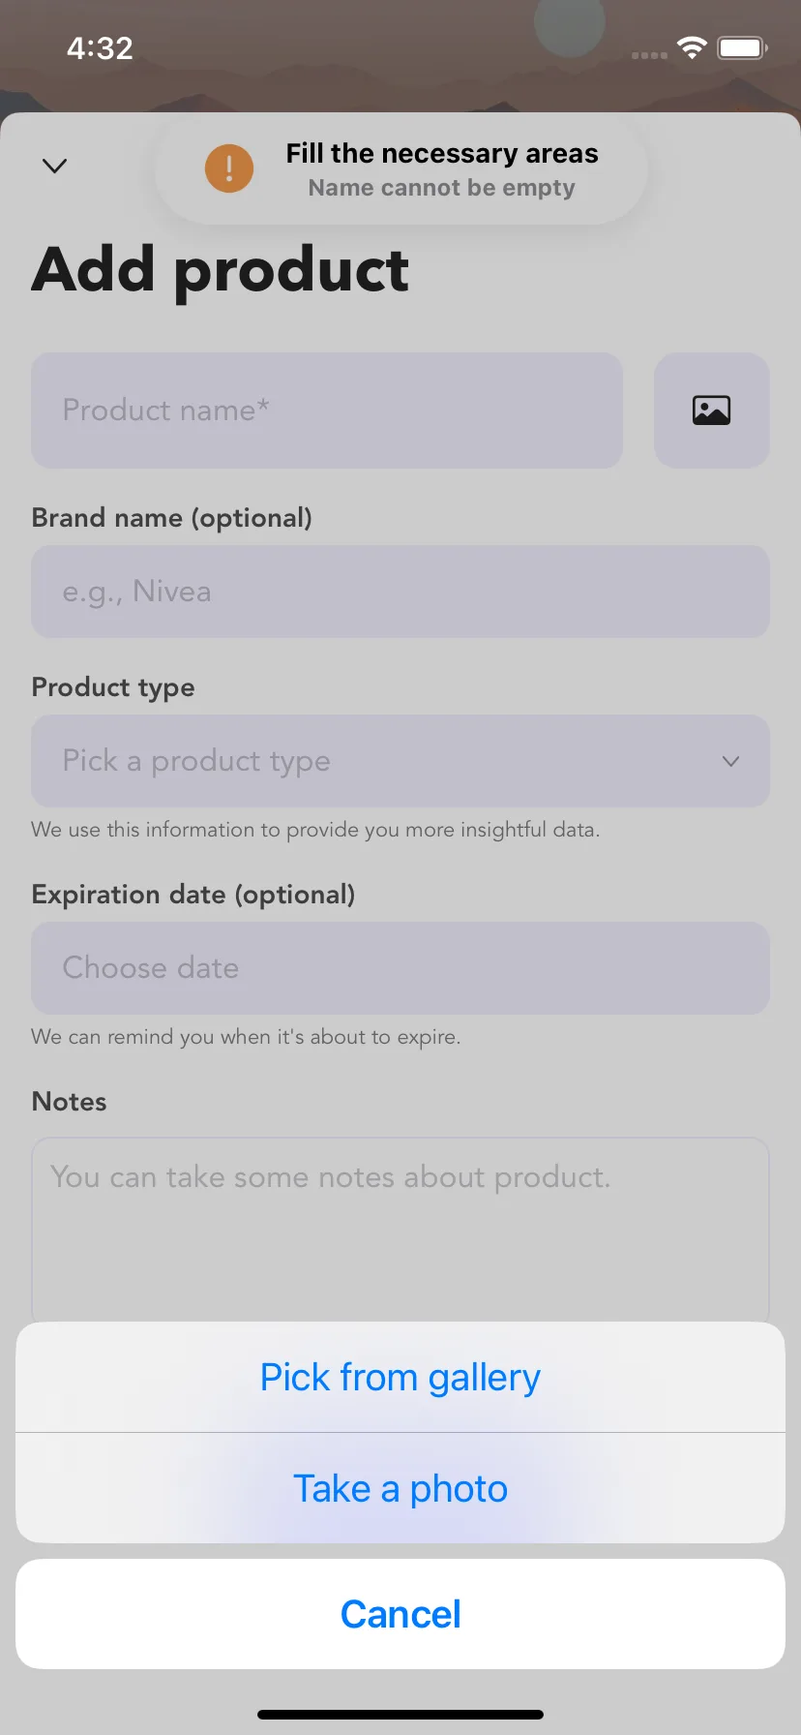Expand the product type chevron arrow

(x=731, y=761)
